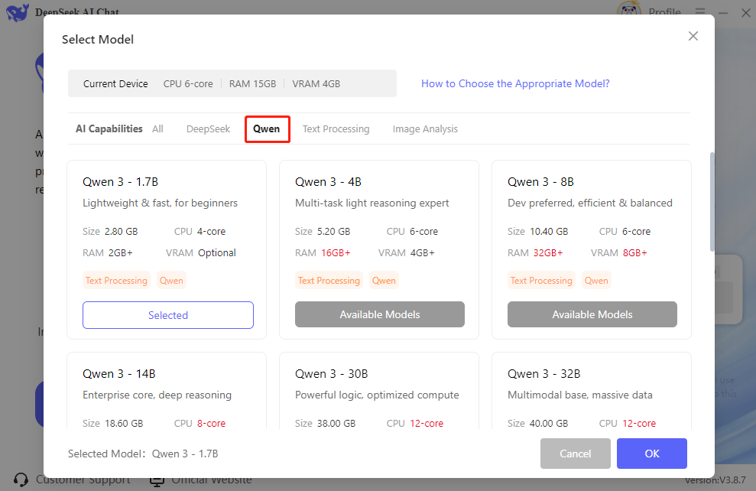Click the Customer Support headset icon
The width and height of the screenshot is (756, 491).
coord(21,480)
